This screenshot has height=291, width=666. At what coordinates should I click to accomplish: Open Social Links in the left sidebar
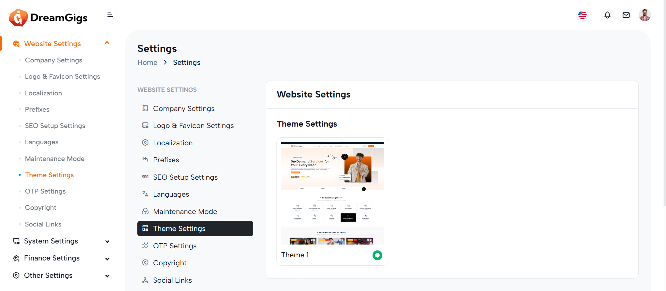43,224
